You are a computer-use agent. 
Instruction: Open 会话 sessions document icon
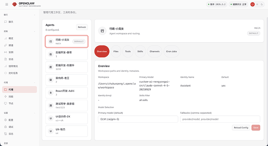coord(5,59)
